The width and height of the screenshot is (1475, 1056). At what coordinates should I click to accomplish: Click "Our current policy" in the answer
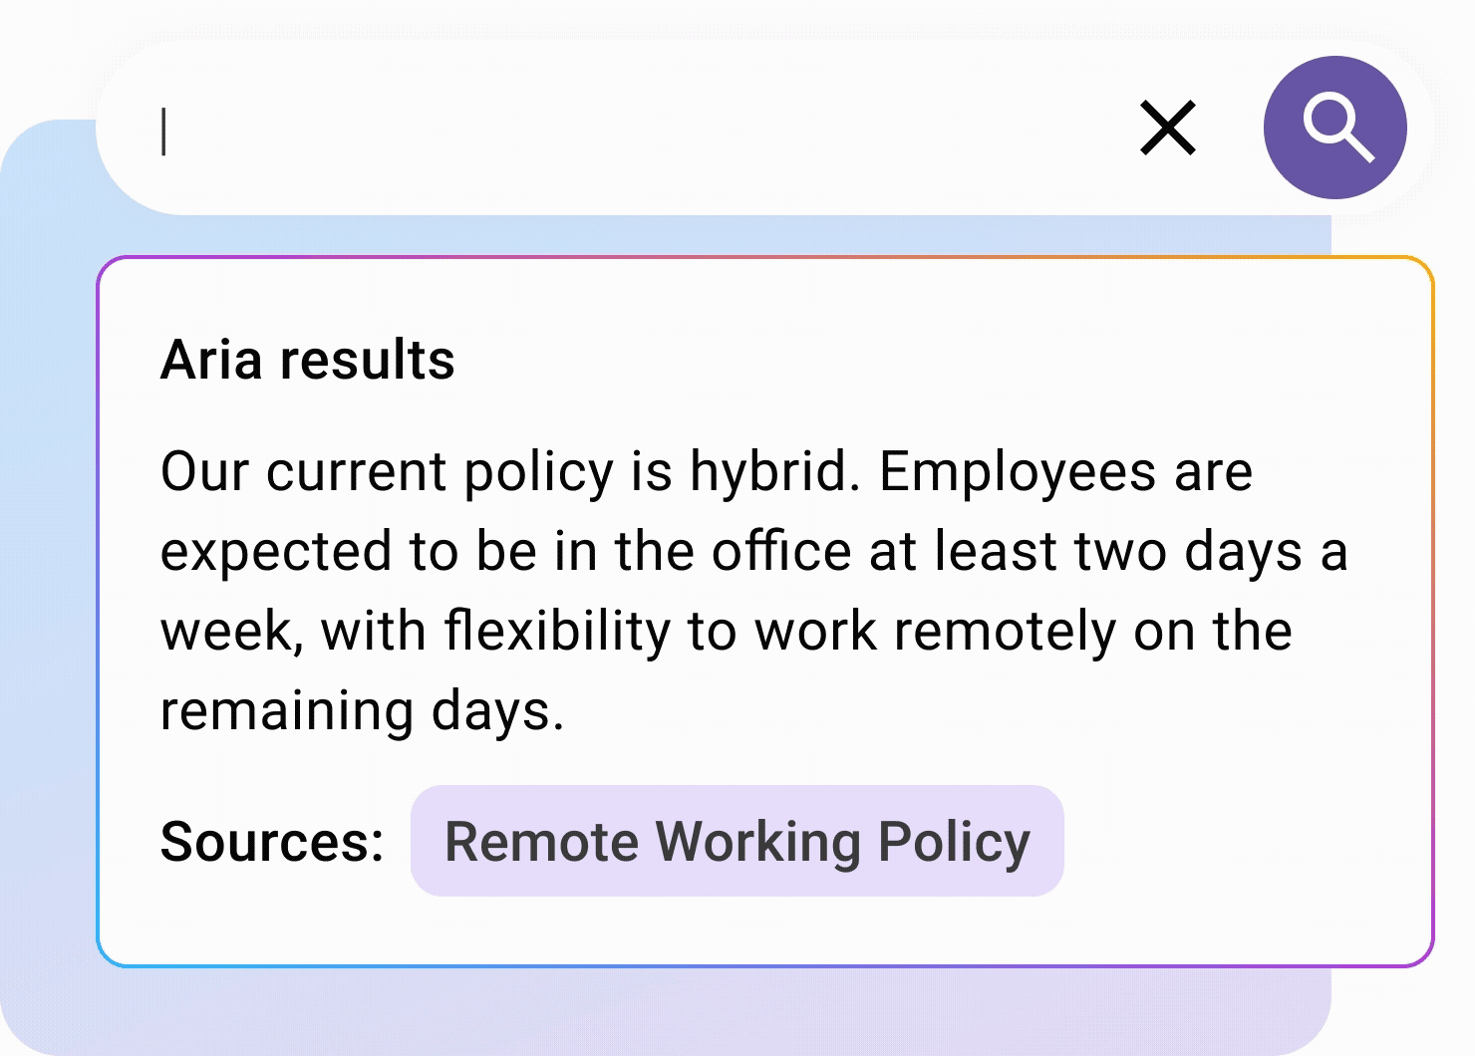coord(387,471)
